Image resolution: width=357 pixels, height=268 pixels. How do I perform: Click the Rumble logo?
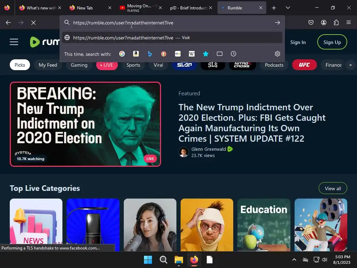[x=45, y=42]
